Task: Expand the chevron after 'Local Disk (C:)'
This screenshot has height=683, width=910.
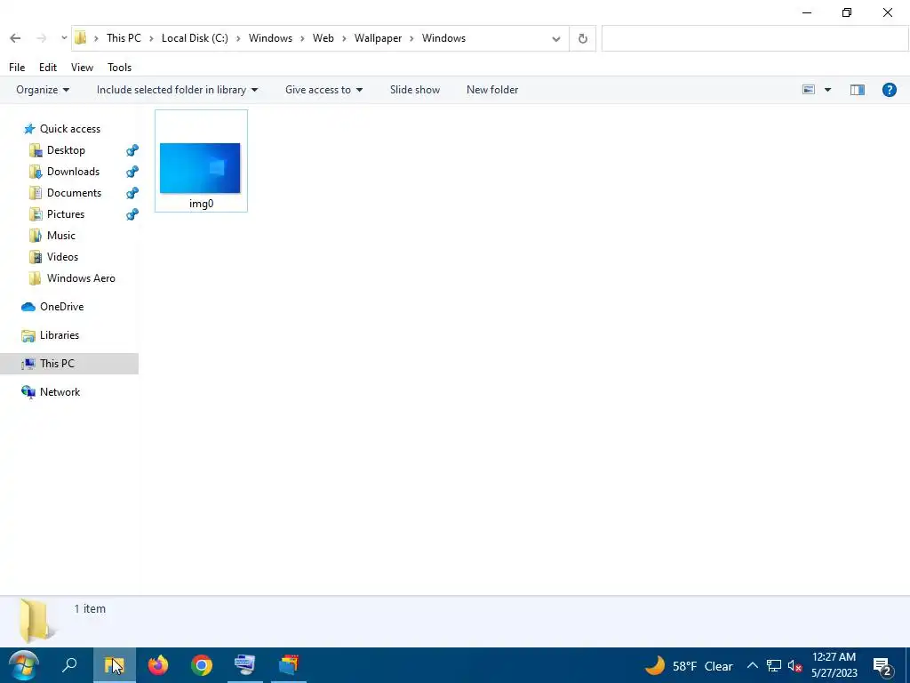Action: pos(238,38)
